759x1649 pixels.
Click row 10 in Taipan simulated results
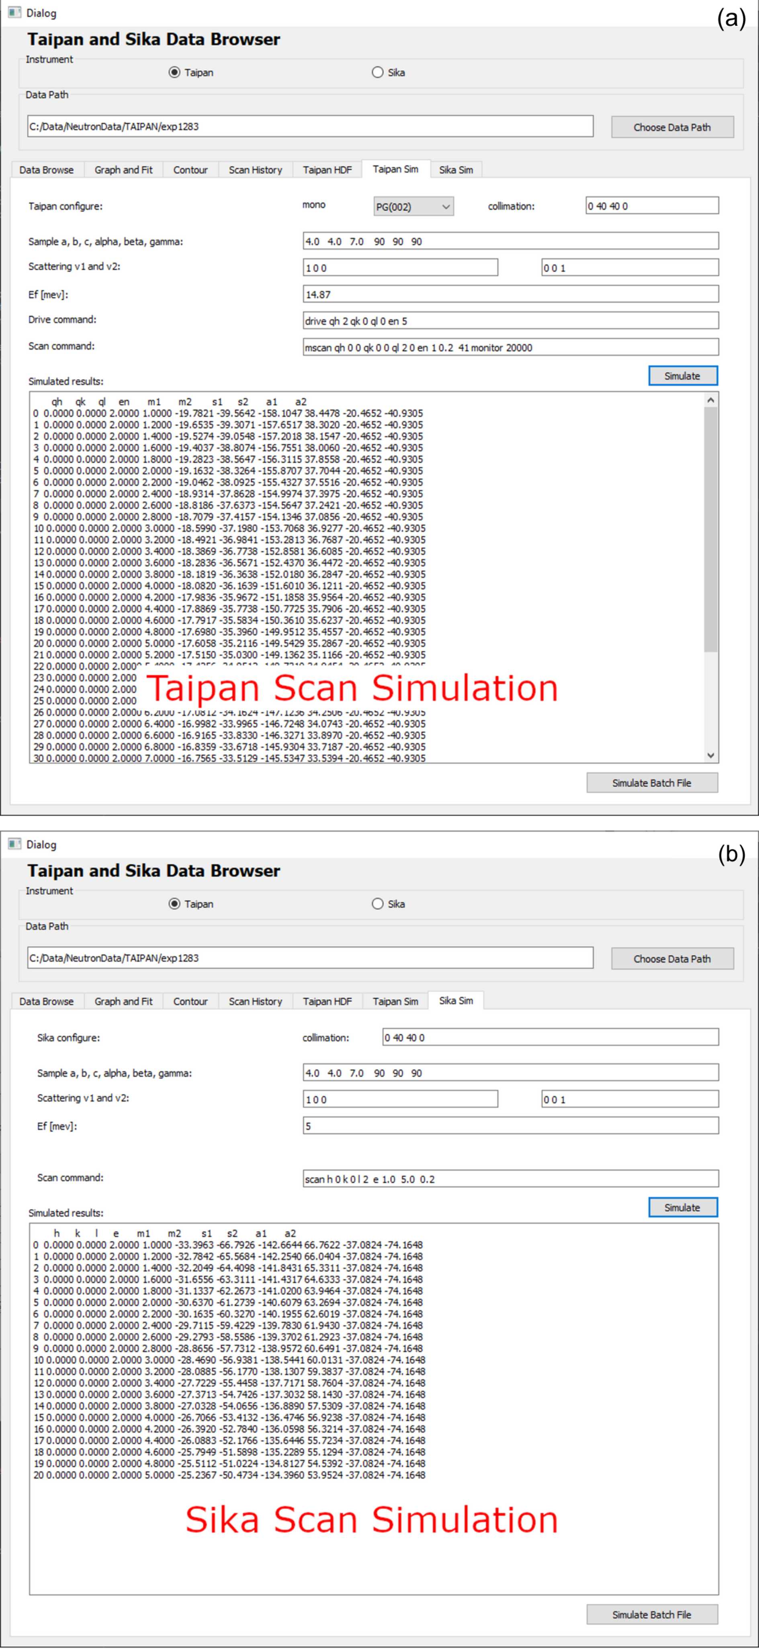coord(229,529)
